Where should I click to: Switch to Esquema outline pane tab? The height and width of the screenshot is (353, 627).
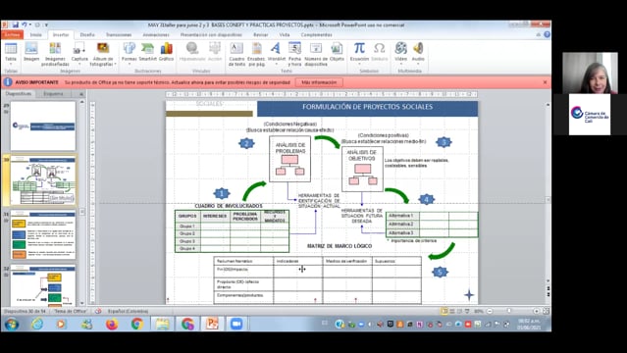click(x=54, y=93)
